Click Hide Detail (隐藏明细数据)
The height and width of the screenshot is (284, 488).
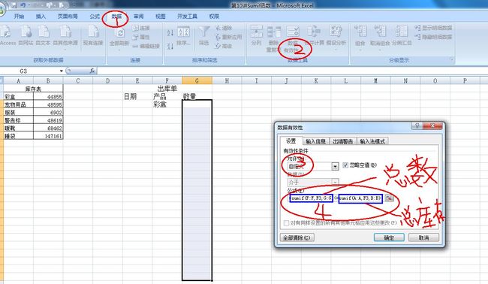(433, 37)
